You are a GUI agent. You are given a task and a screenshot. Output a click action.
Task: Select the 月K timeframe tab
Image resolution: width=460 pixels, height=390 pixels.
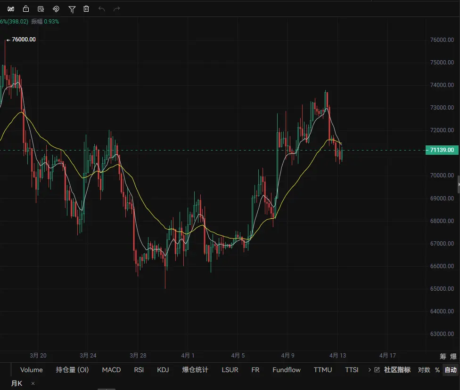(16, 383)
